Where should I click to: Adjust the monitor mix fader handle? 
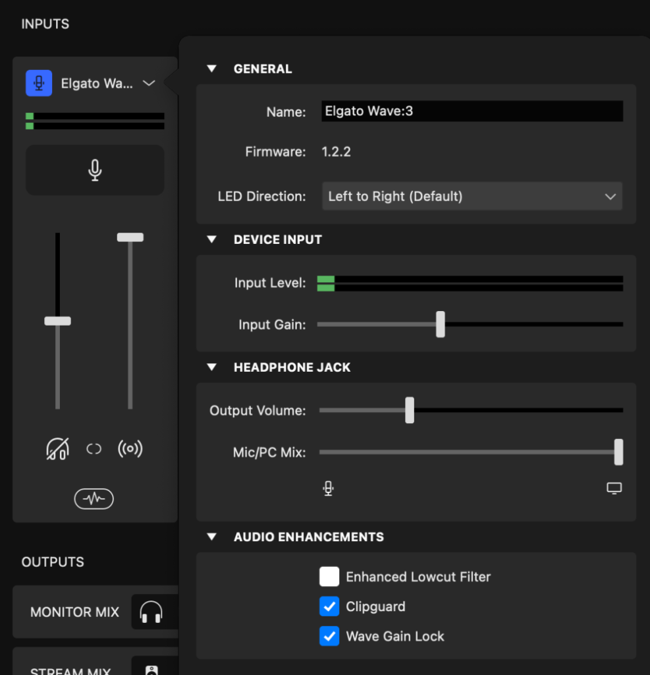coord(58,321)
